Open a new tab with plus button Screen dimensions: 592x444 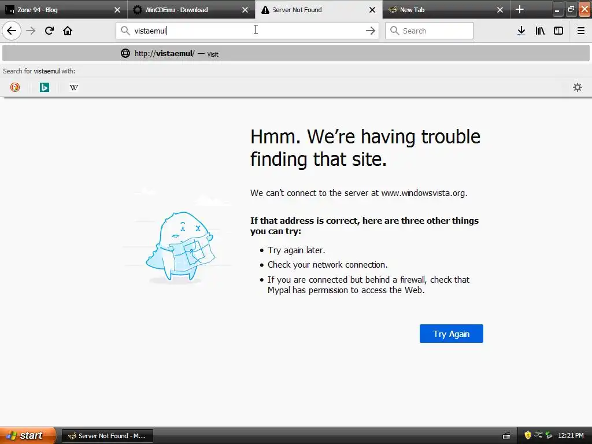(520, 9)
